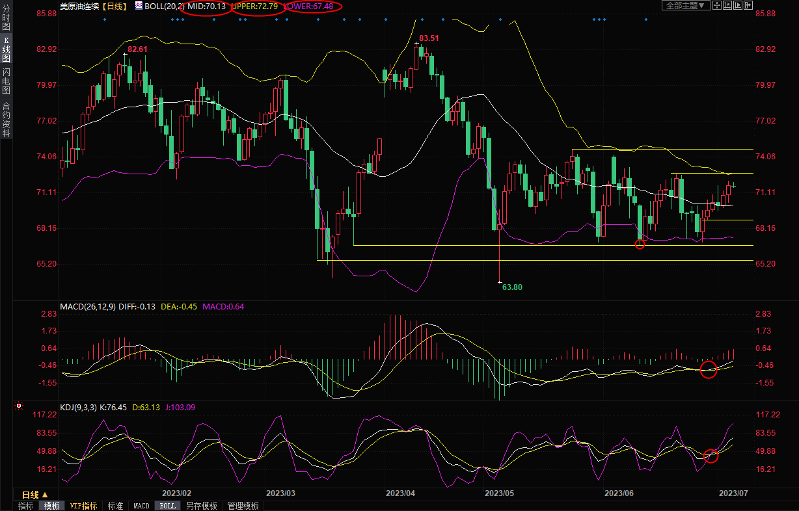Click the play-arrow chart icon at top right
The width and height of the screenshot is (799, 511).
click(x=737, y=5)
